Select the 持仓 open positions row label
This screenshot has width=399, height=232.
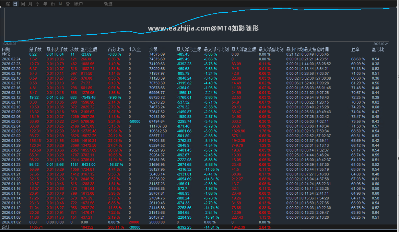tap(6, 54)
